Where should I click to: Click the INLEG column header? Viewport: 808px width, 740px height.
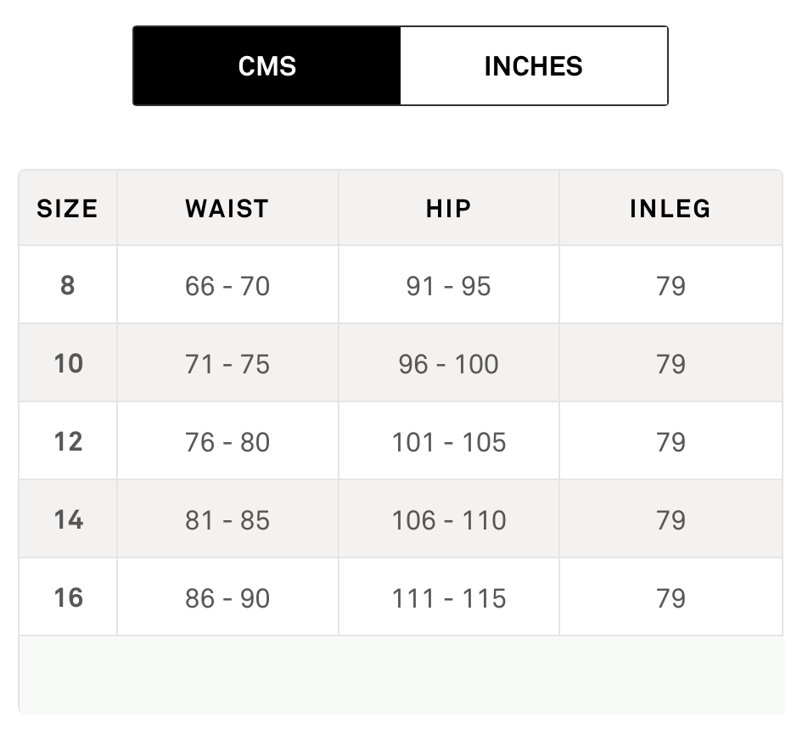point(670,209)
